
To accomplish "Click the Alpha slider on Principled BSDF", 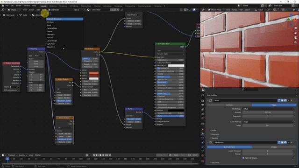I will [170, 116].
